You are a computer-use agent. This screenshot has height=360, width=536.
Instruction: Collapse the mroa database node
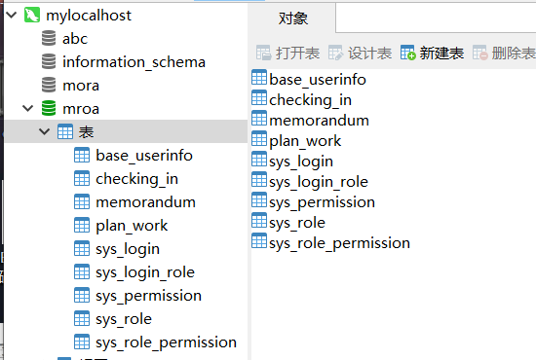pos(27,108)
